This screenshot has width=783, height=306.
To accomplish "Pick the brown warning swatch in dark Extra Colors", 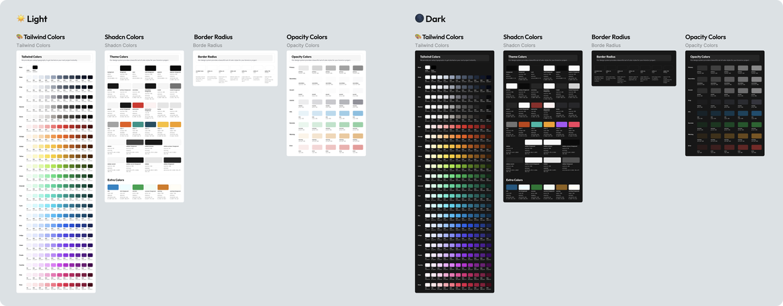I will pyautogui.click(x=562, y=187).
